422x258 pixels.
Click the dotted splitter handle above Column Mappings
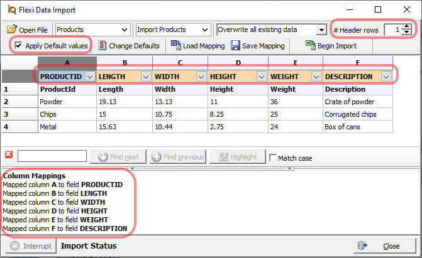click(211, 168)
